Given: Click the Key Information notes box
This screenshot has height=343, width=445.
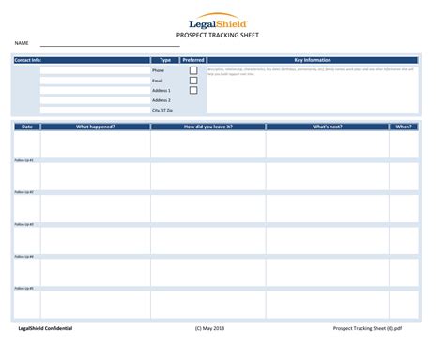Looking at the screenshot, I should click(x=313, y=90).
